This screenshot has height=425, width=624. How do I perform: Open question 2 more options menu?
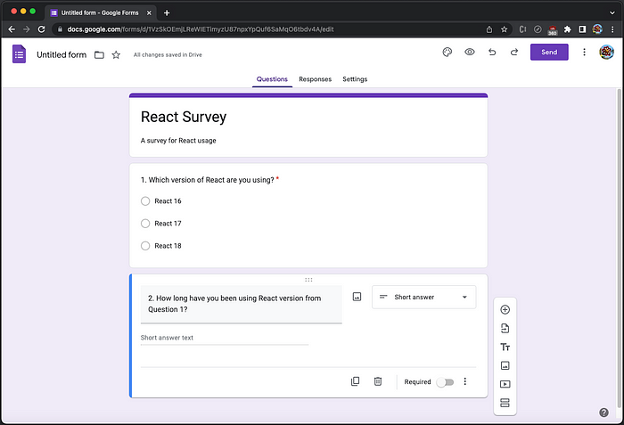coord(464,381)
